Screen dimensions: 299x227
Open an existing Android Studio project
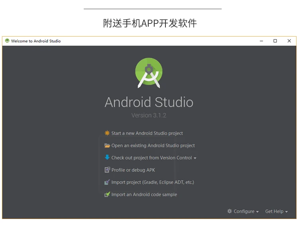(153, 145)
